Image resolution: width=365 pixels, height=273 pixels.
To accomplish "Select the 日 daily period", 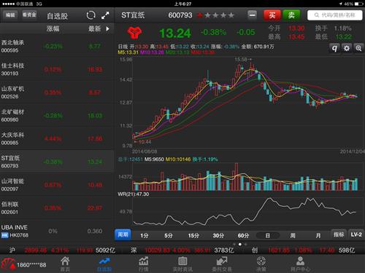I will pos(268,235).
